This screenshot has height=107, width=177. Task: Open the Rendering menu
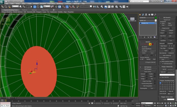pyautogui.click(x=60, y=4)
